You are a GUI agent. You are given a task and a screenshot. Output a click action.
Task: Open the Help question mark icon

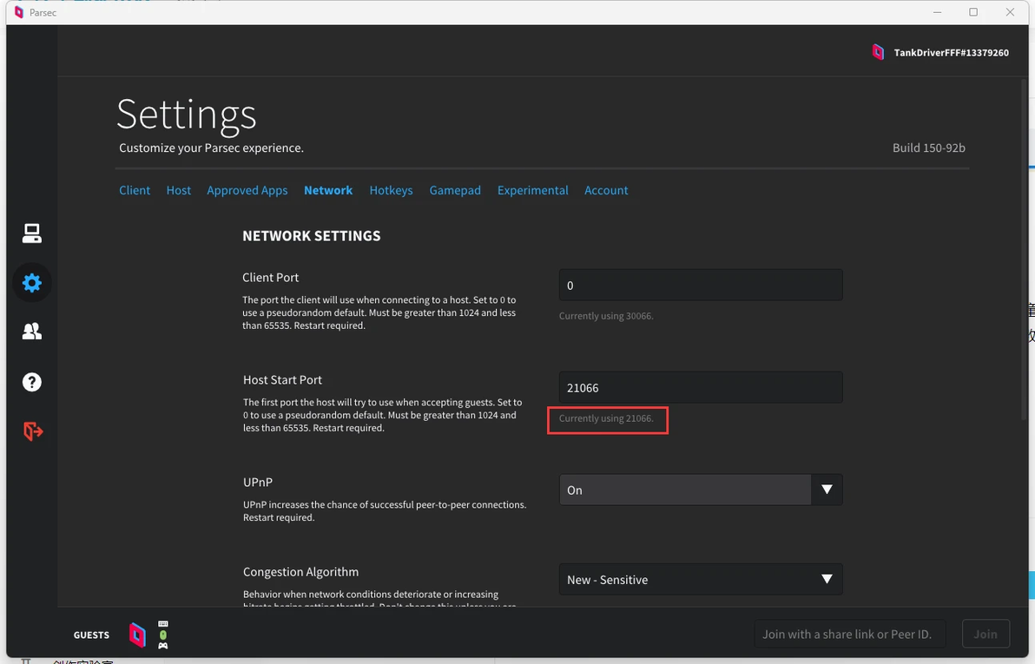[x=32, y=382]
